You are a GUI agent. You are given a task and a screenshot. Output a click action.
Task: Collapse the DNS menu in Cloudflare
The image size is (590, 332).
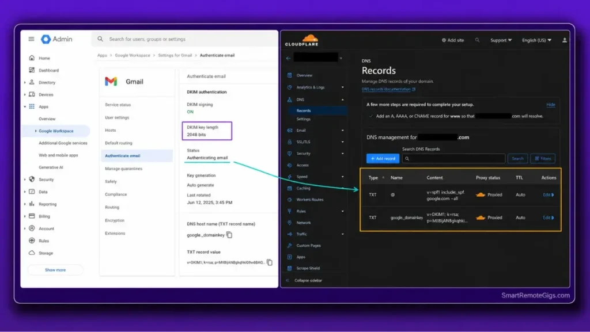click(342, 100)
